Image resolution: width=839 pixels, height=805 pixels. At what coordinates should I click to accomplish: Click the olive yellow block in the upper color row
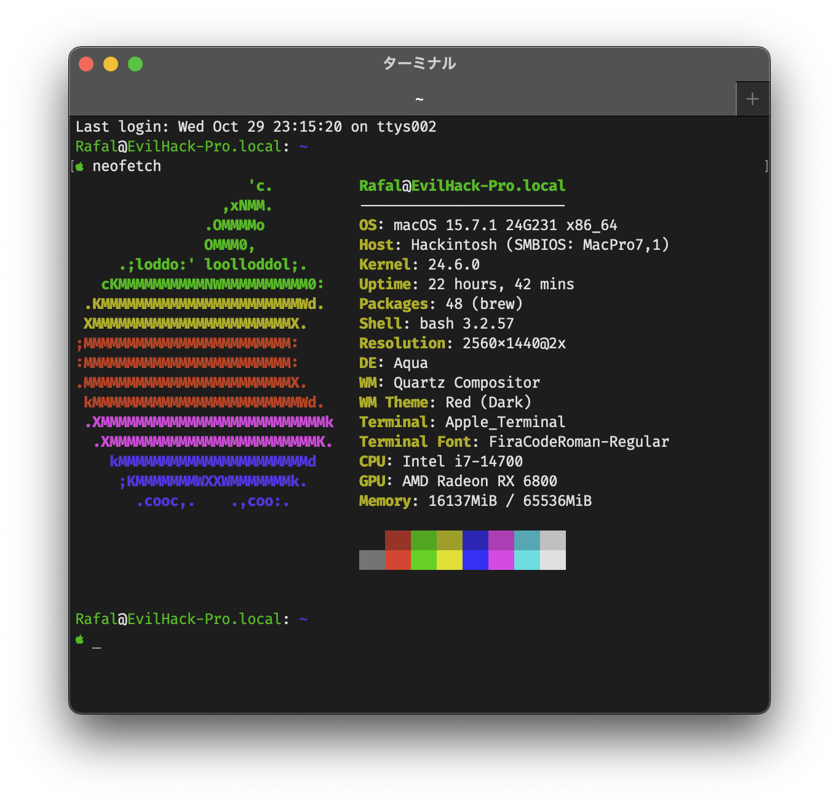click(450, 540)
